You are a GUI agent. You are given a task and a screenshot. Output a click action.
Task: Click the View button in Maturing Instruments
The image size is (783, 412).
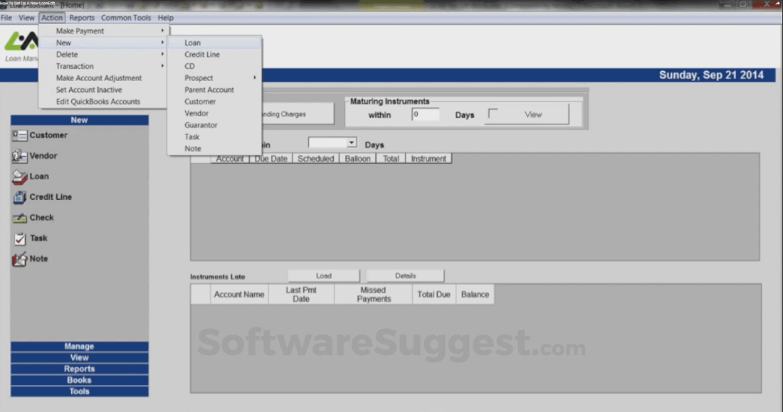point(533,115)
